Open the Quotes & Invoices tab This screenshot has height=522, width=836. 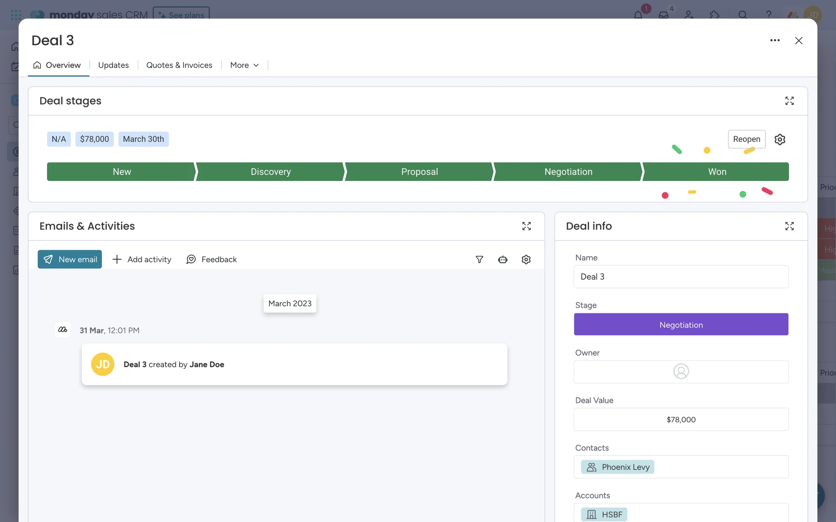pos(179,65)
